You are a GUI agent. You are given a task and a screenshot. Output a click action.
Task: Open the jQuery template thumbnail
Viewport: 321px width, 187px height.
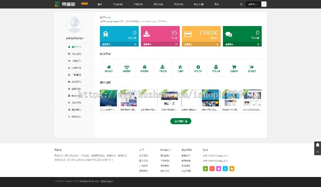coord(108,98)
